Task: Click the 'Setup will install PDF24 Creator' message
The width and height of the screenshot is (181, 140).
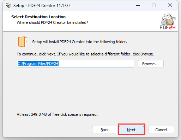Action: point(80,42)
